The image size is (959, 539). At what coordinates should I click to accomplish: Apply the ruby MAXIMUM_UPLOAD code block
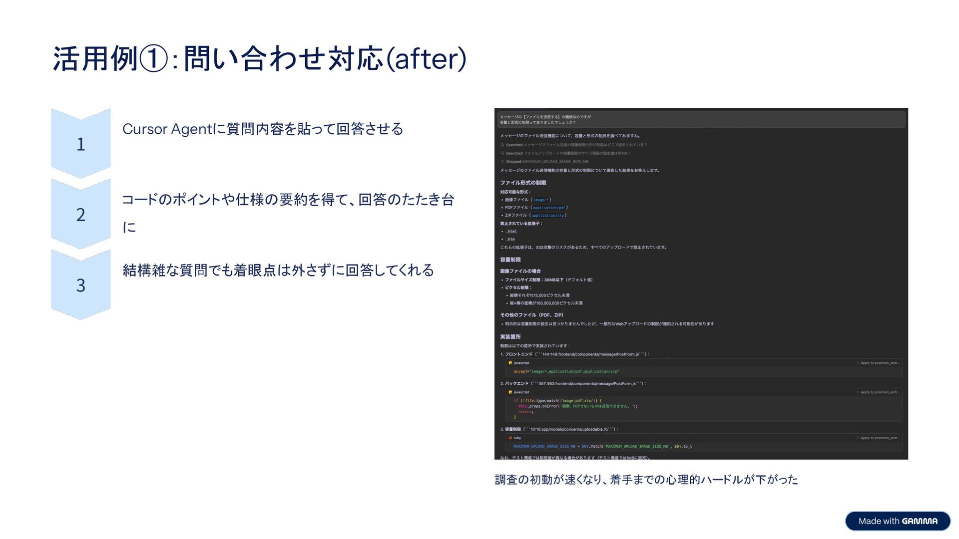point(878,438)
